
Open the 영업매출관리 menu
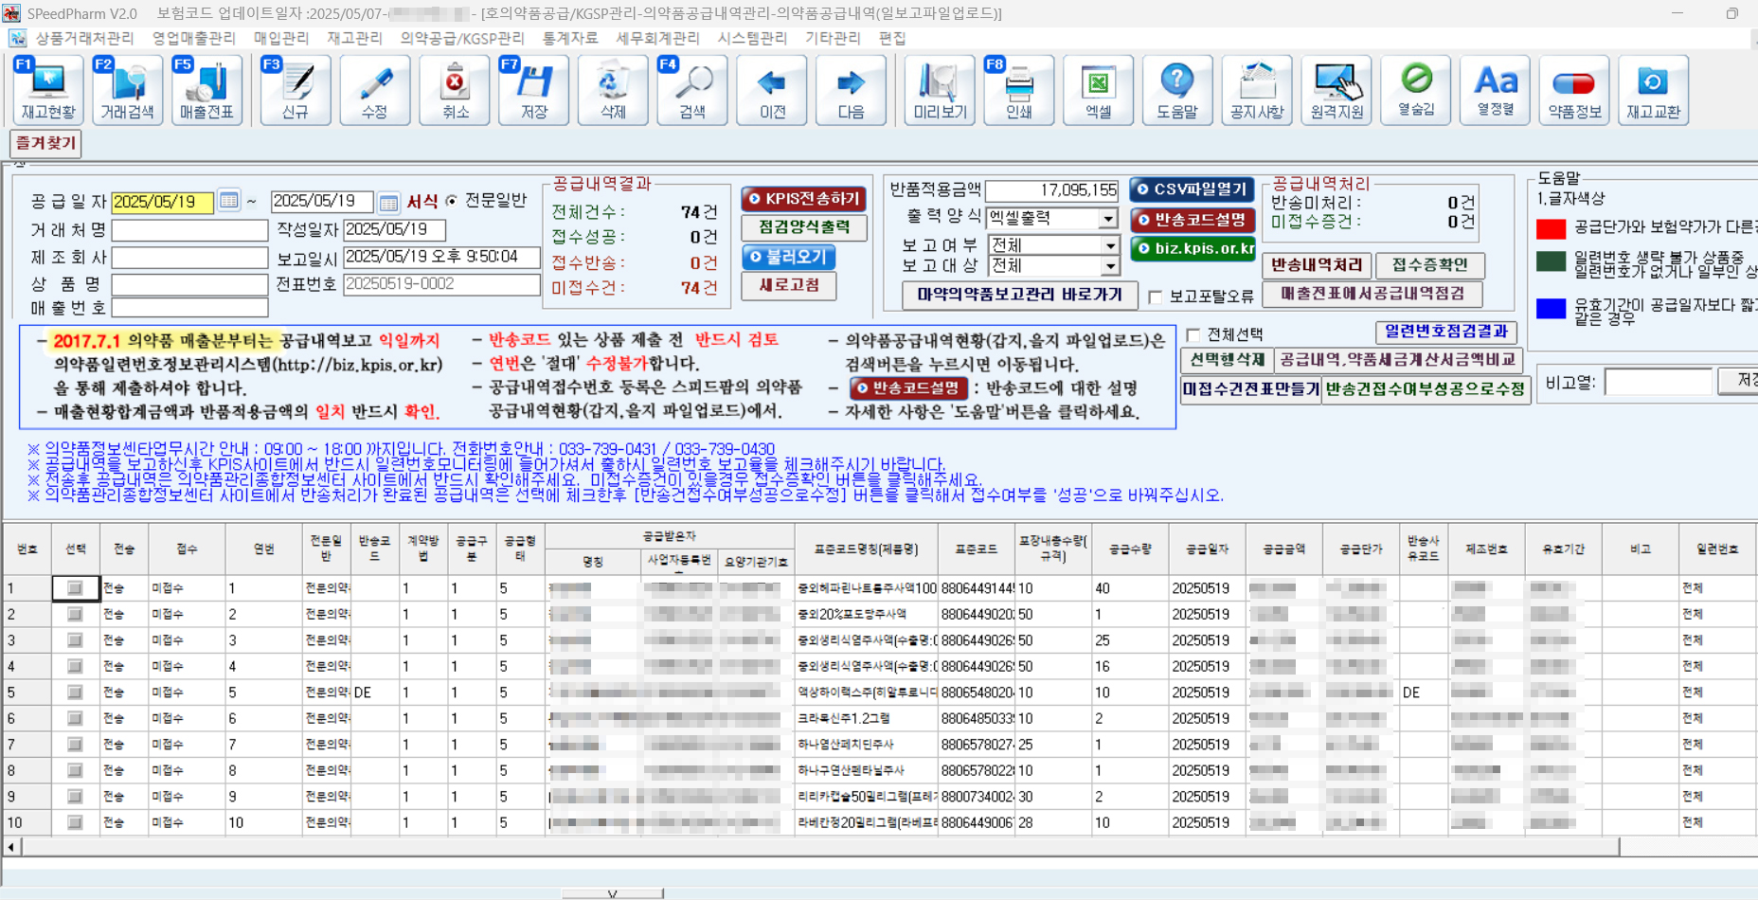(193, 38)
